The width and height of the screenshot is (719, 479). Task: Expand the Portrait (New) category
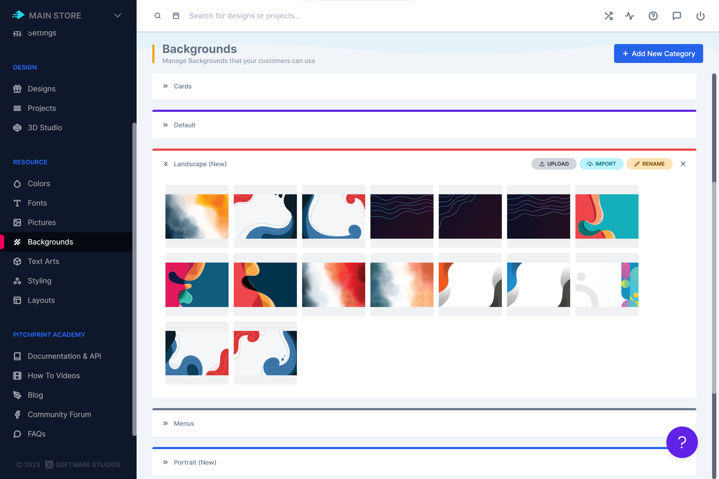click(x=165, y=462)
